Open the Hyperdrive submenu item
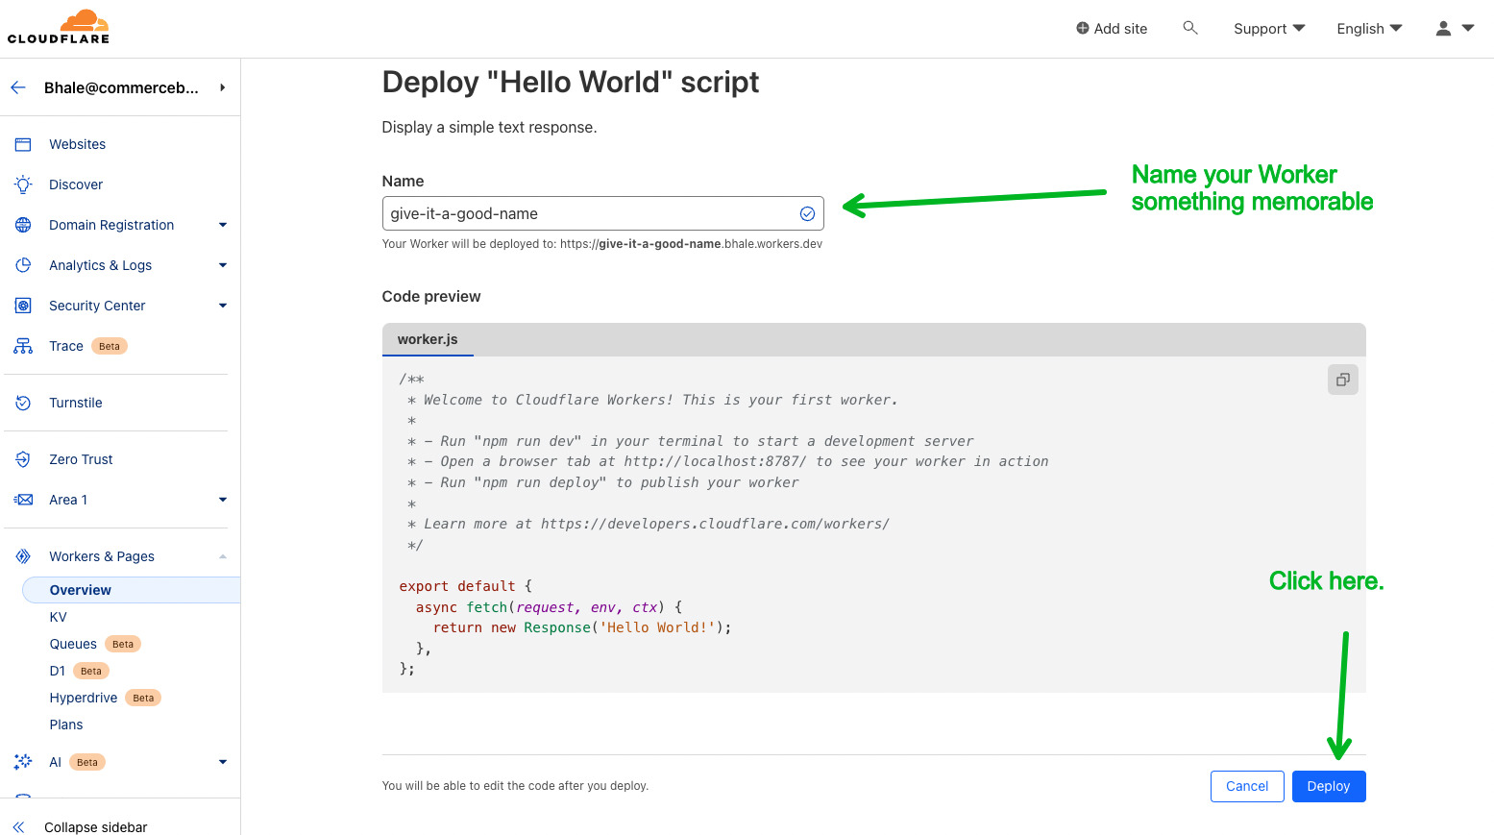This screenshot has width=1494, height=835. coord(84,698)
